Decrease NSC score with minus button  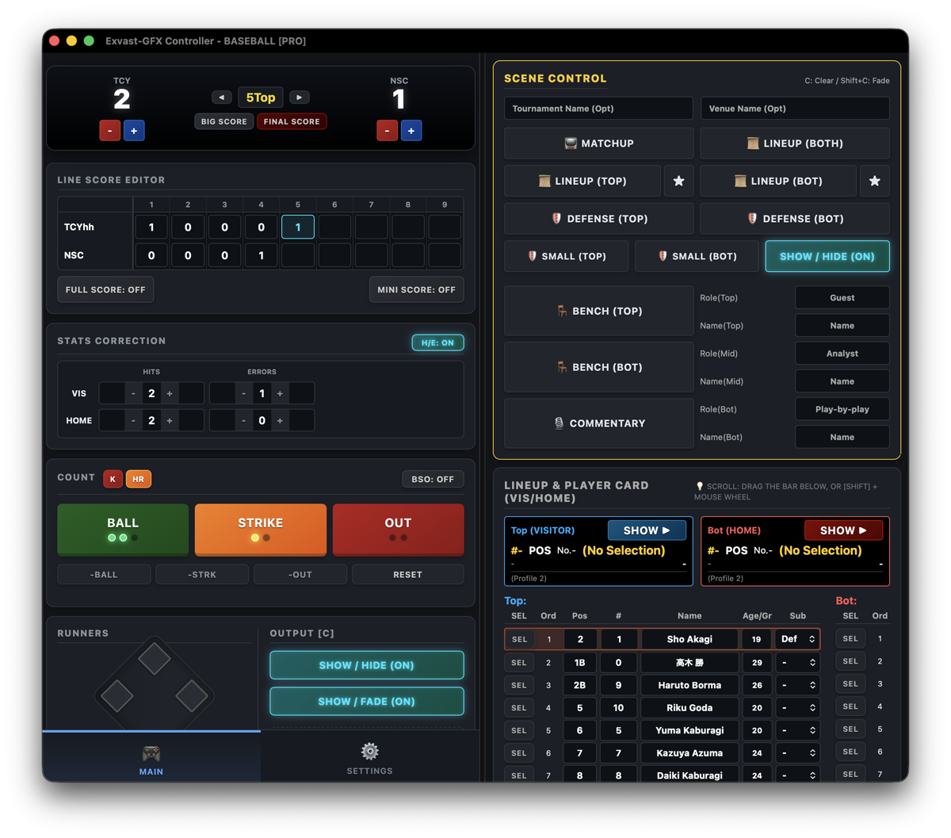[x=387, y=131]
